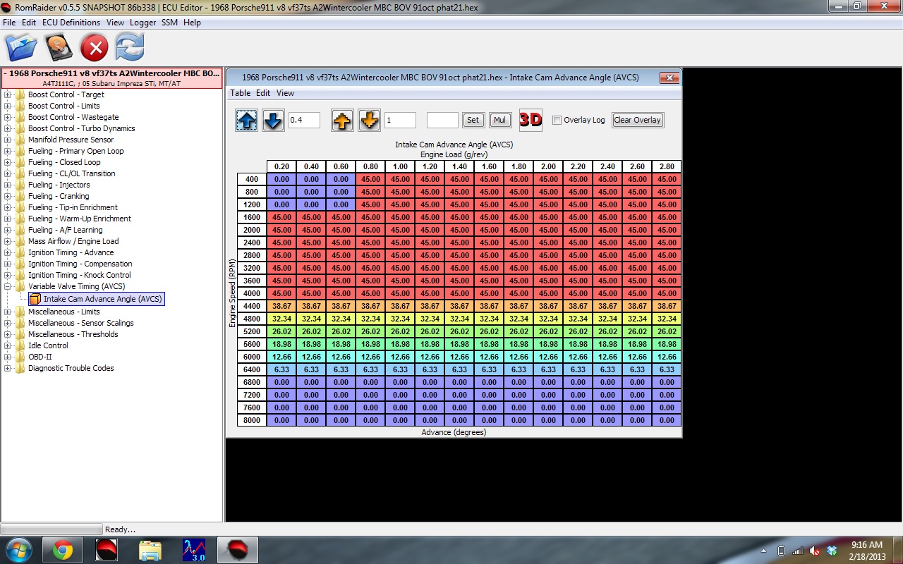Expand Fueling - Primary Open Loop folder
The image size is (903, 564).
coord(8,151)
